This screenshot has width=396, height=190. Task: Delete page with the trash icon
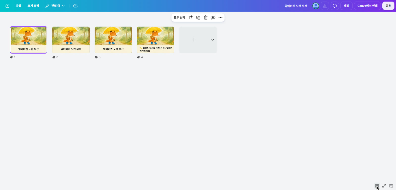[x=206, y=17]
